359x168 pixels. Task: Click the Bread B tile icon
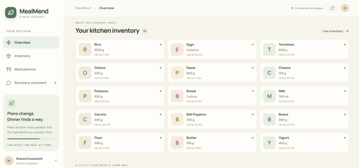tap(177, 96)
